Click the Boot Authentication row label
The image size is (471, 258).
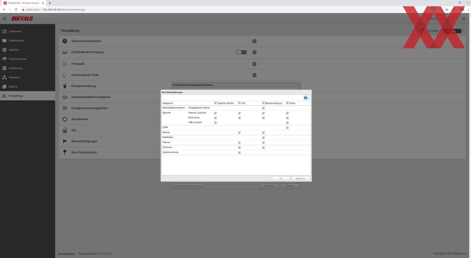click(x=84, y=153)
